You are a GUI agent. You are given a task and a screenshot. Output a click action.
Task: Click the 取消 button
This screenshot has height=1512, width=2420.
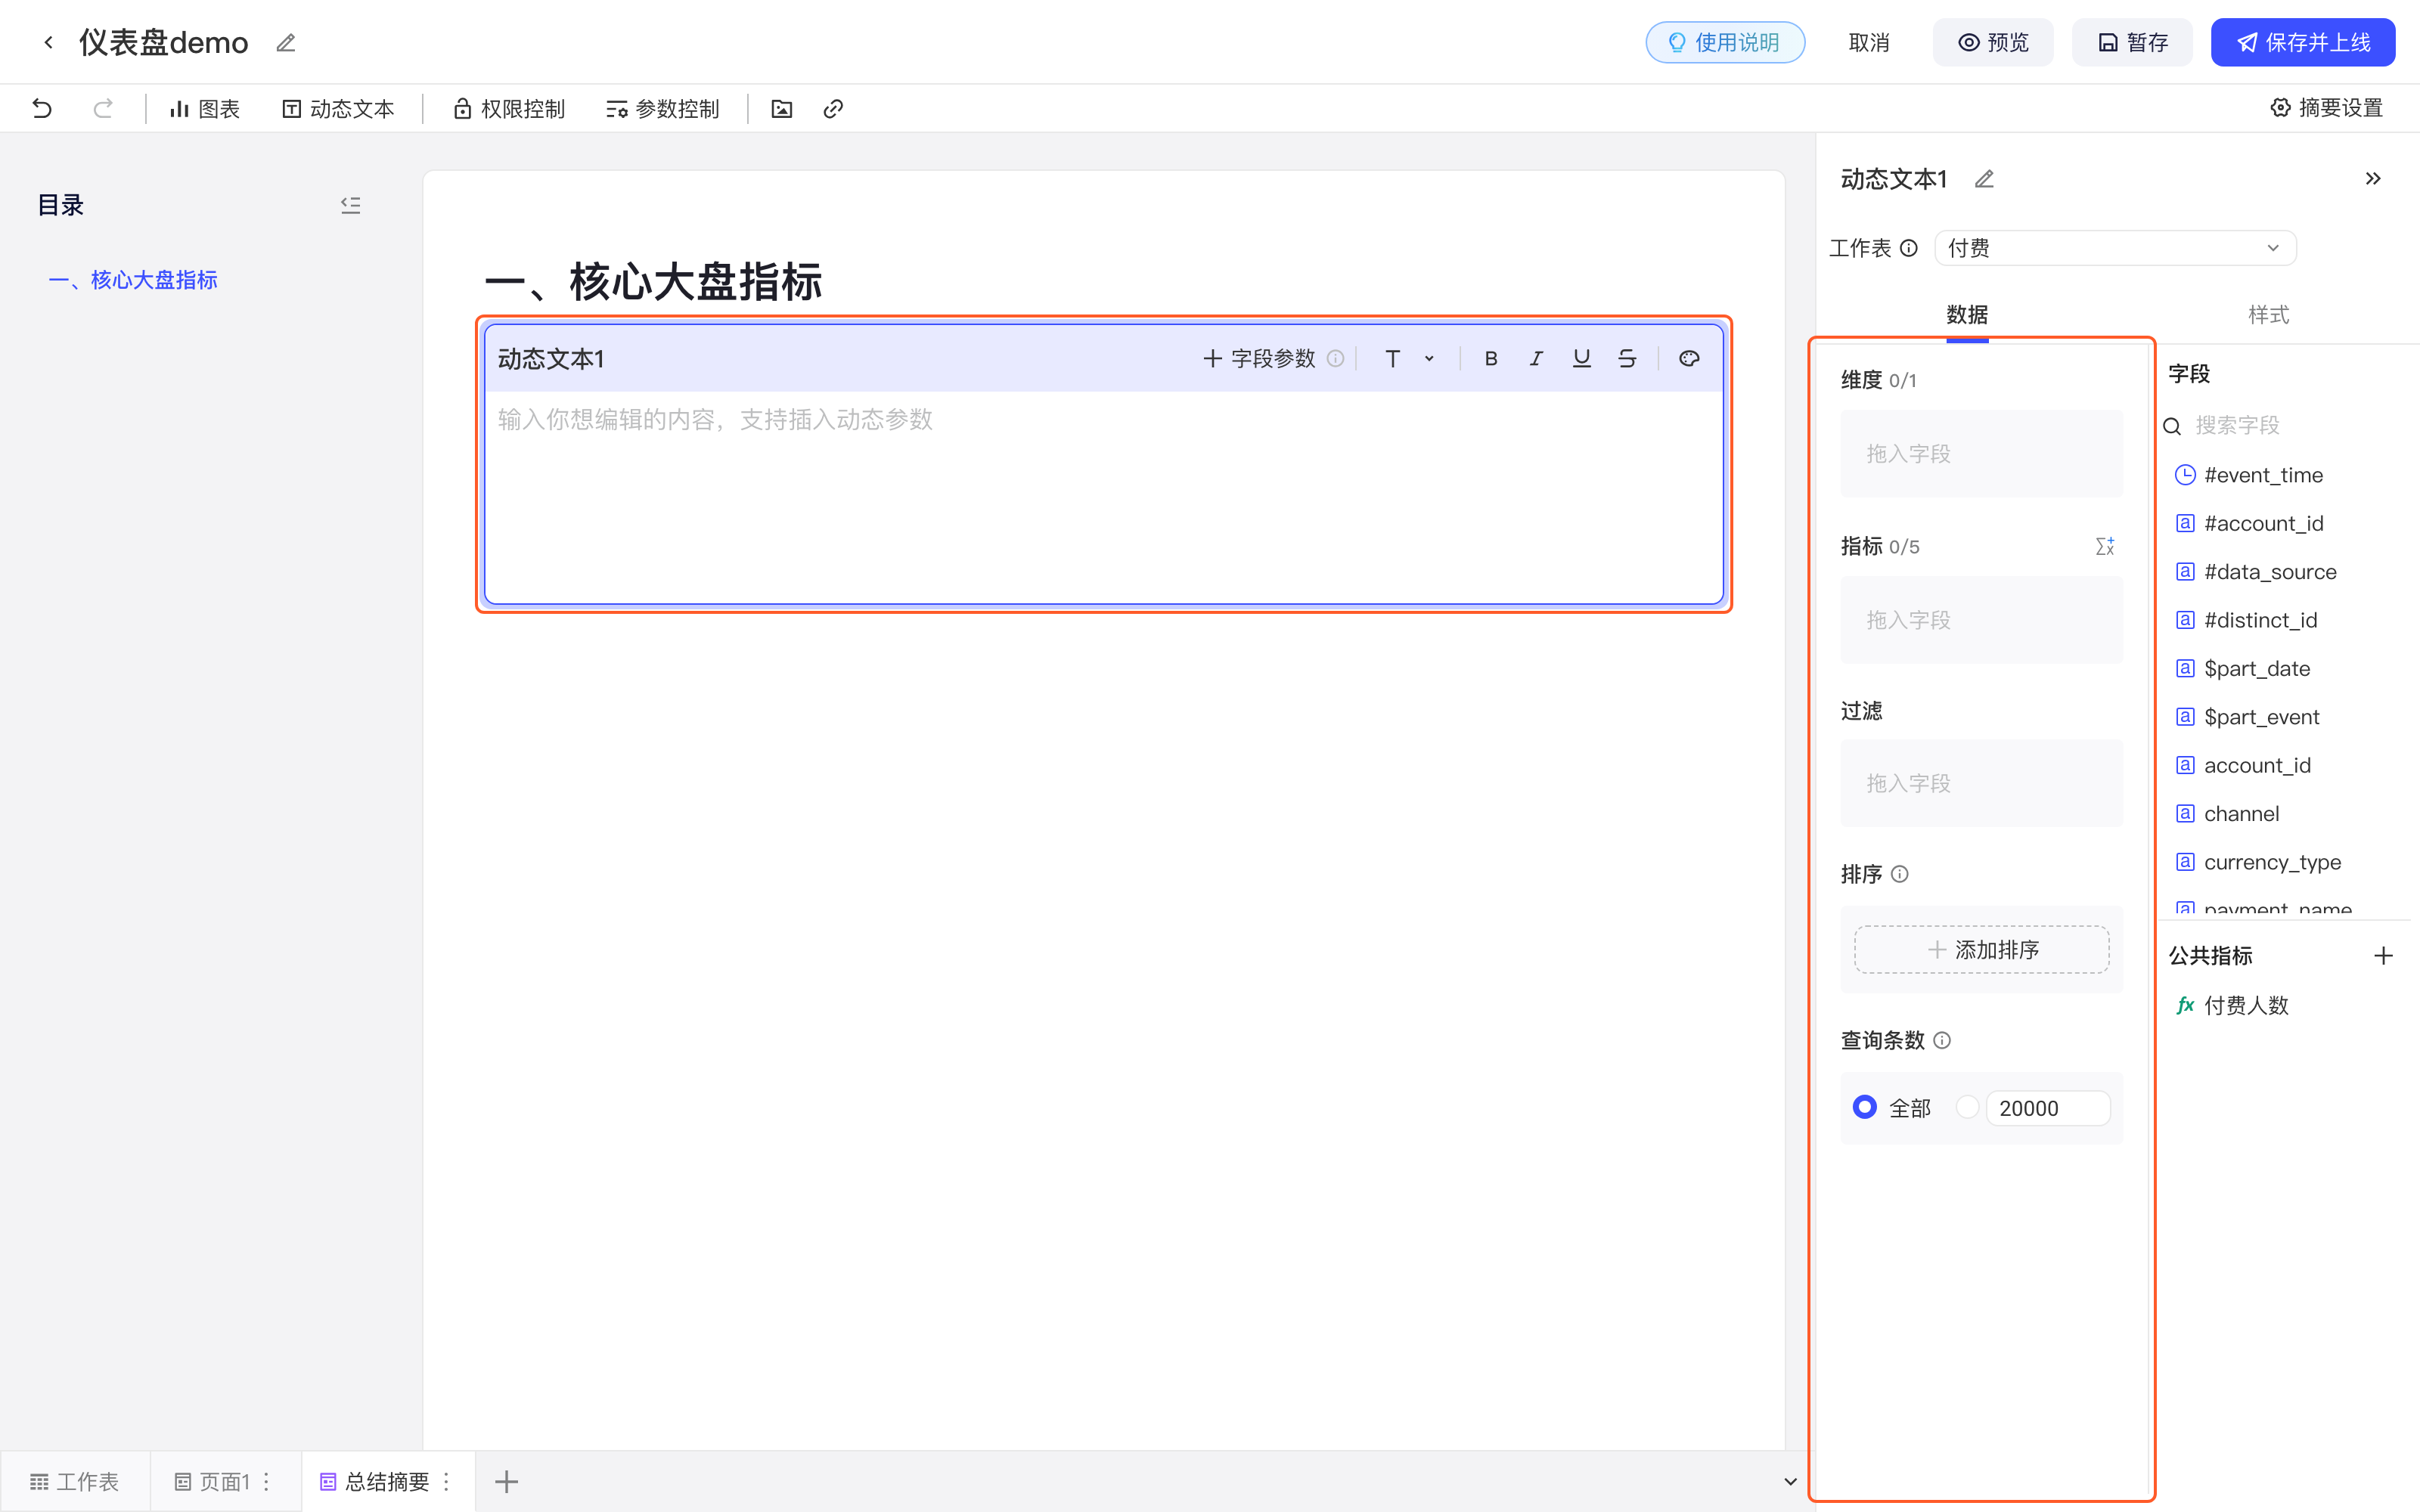(1869, 42)
